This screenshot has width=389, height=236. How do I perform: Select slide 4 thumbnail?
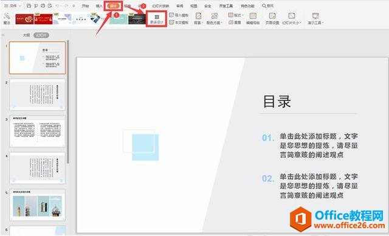pyautogui.click(x=38, y=168)
